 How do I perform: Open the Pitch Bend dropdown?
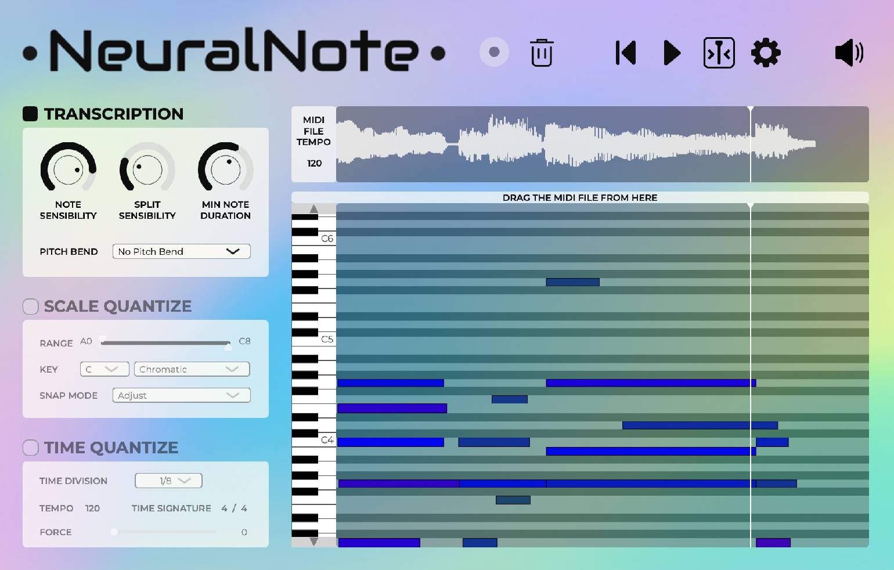point(181,251)
